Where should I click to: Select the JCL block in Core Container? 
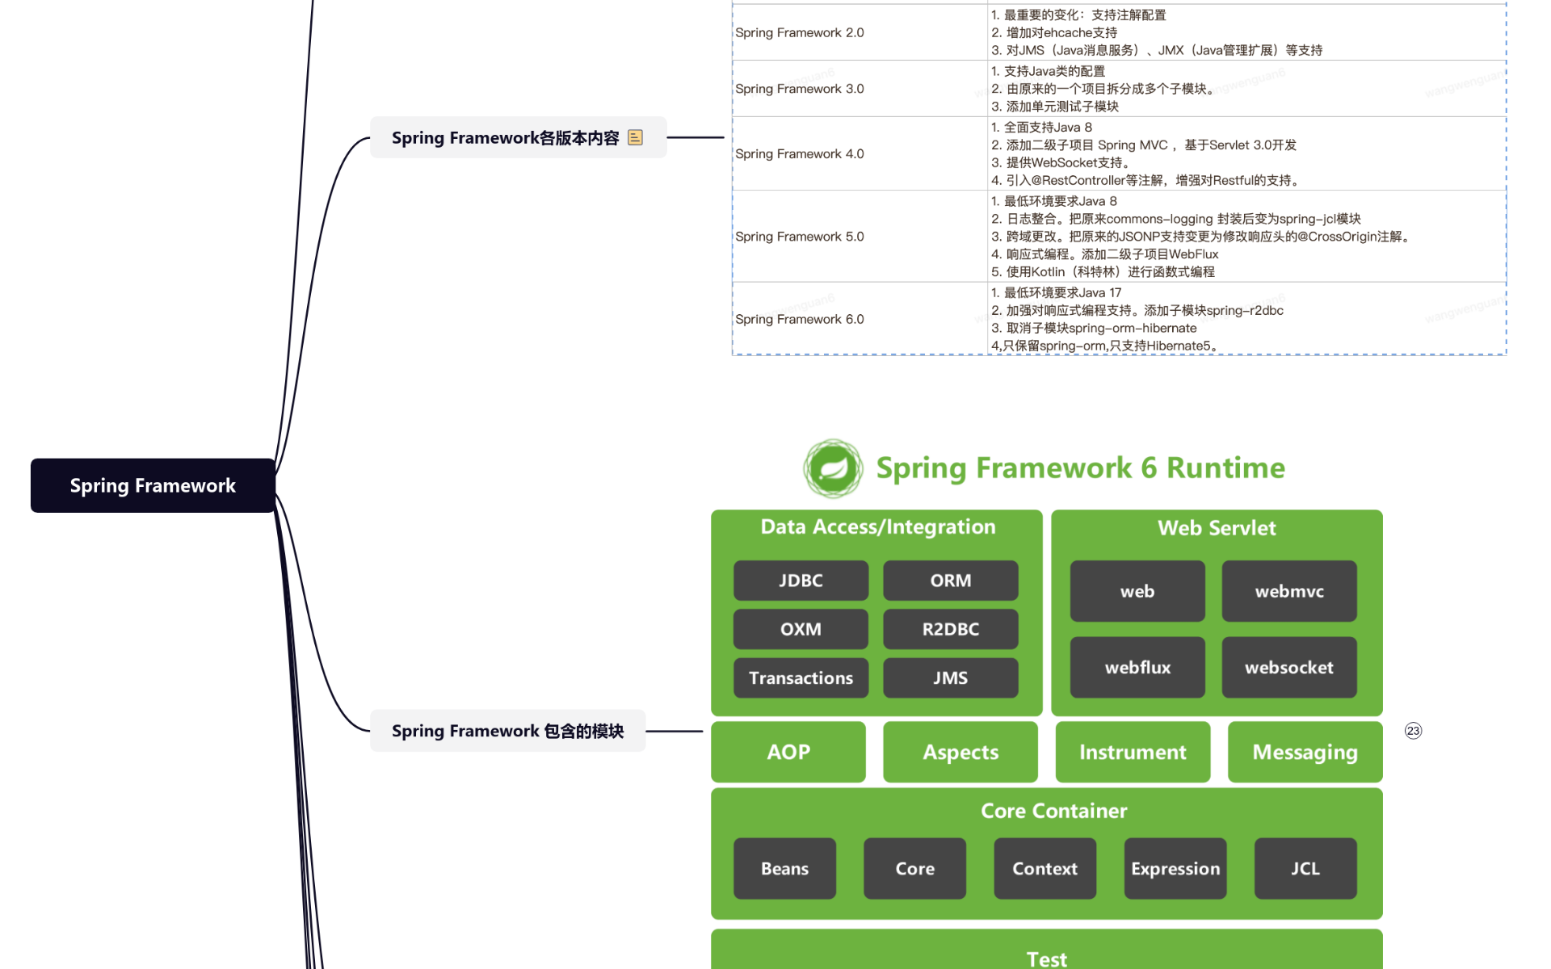pos(1305,869)
